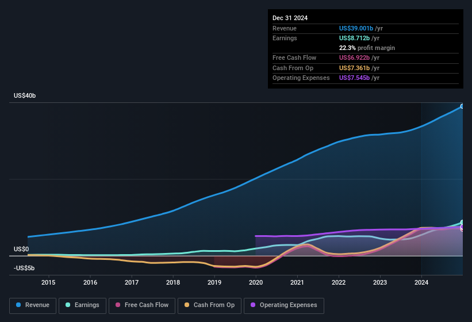The image size is (472, 322).
Task: Click the 2022 x-axis label
Action: [339, 282]
